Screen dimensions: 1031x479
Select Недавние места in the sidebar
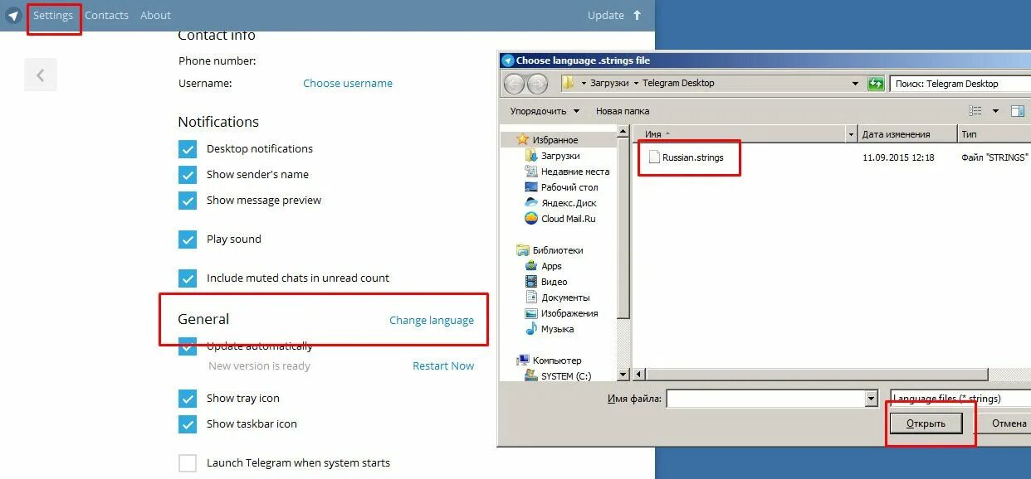tap(574, 172)
